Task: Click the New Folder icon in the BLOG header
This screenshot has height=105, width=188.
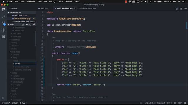Action: (27, 24)
